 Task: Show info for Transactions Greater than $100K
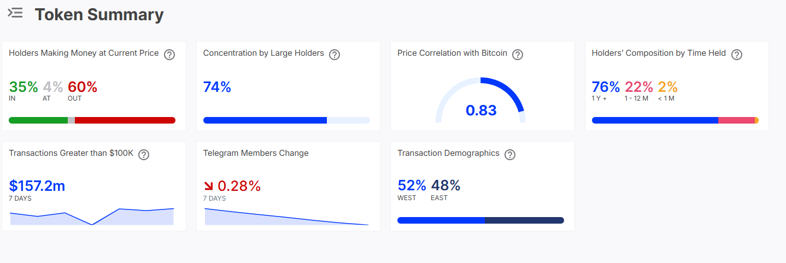click(144, 155)
